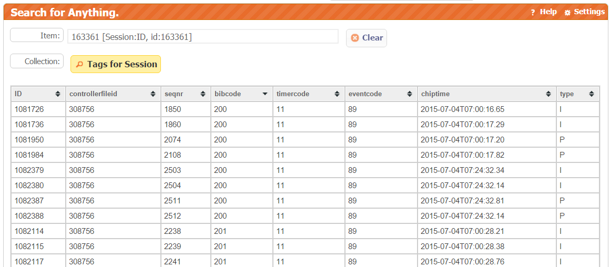
Task: Click seqnr value 1860
Action: coord(172,125)
